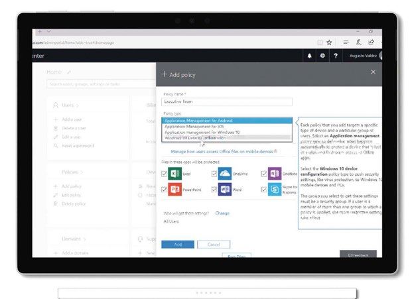Click the browser share icon
Viewport: 414px width, 299px height.
tap(371, 42)
